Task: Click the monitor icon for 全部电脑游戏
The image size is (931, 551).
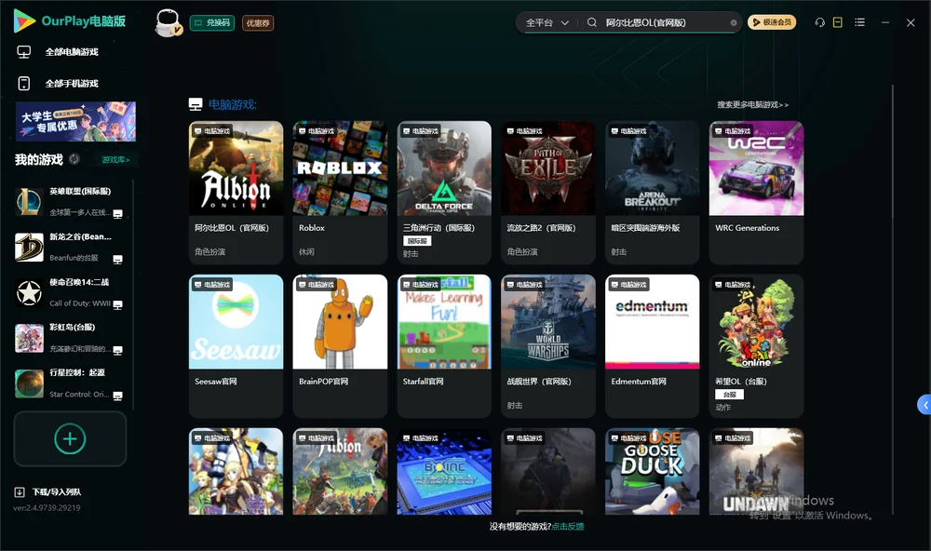Action: [x=24, y=52]
